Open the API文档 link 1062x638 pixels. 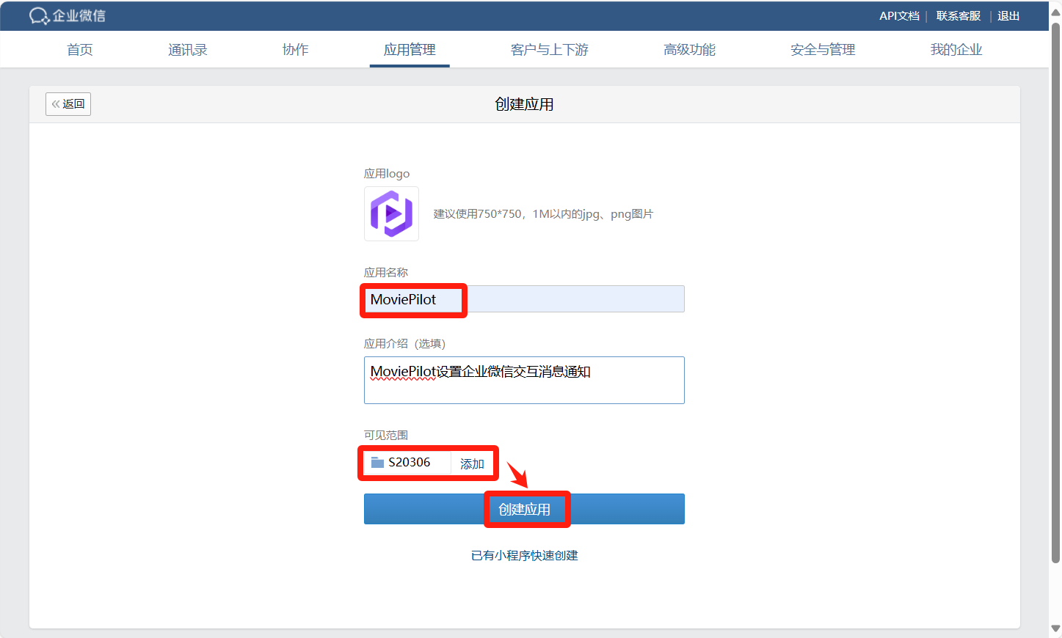click(899, 16)
